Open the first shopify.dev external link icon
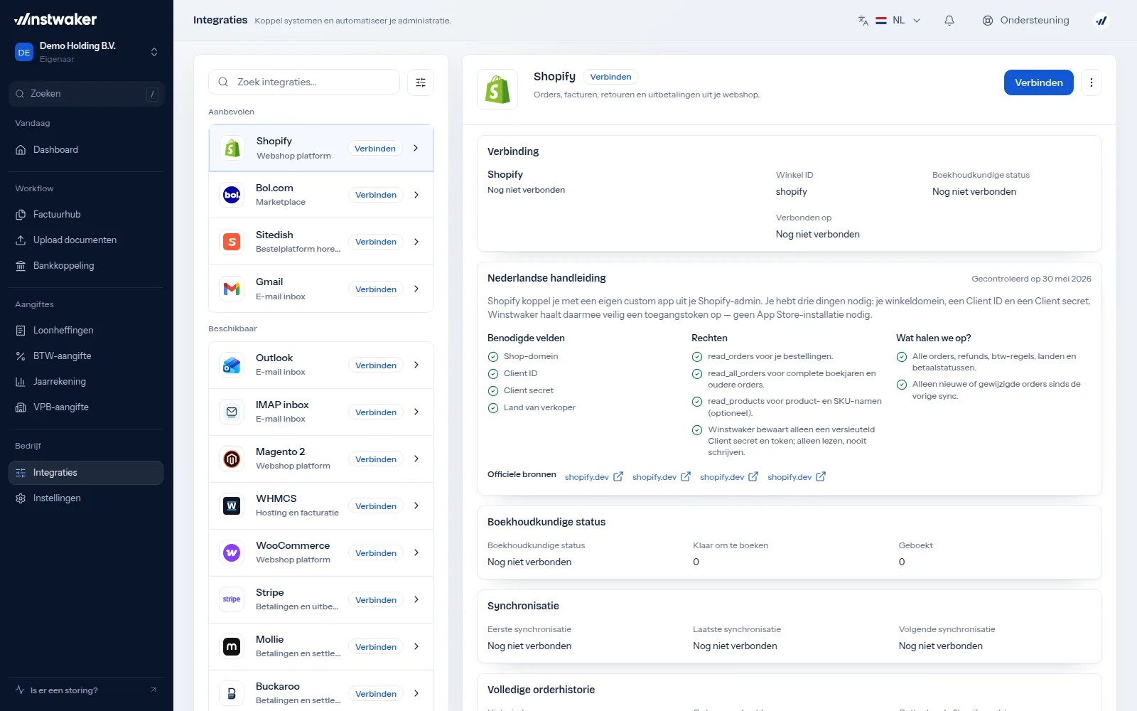Screen dimensions: 1137x711 (618, 476)
